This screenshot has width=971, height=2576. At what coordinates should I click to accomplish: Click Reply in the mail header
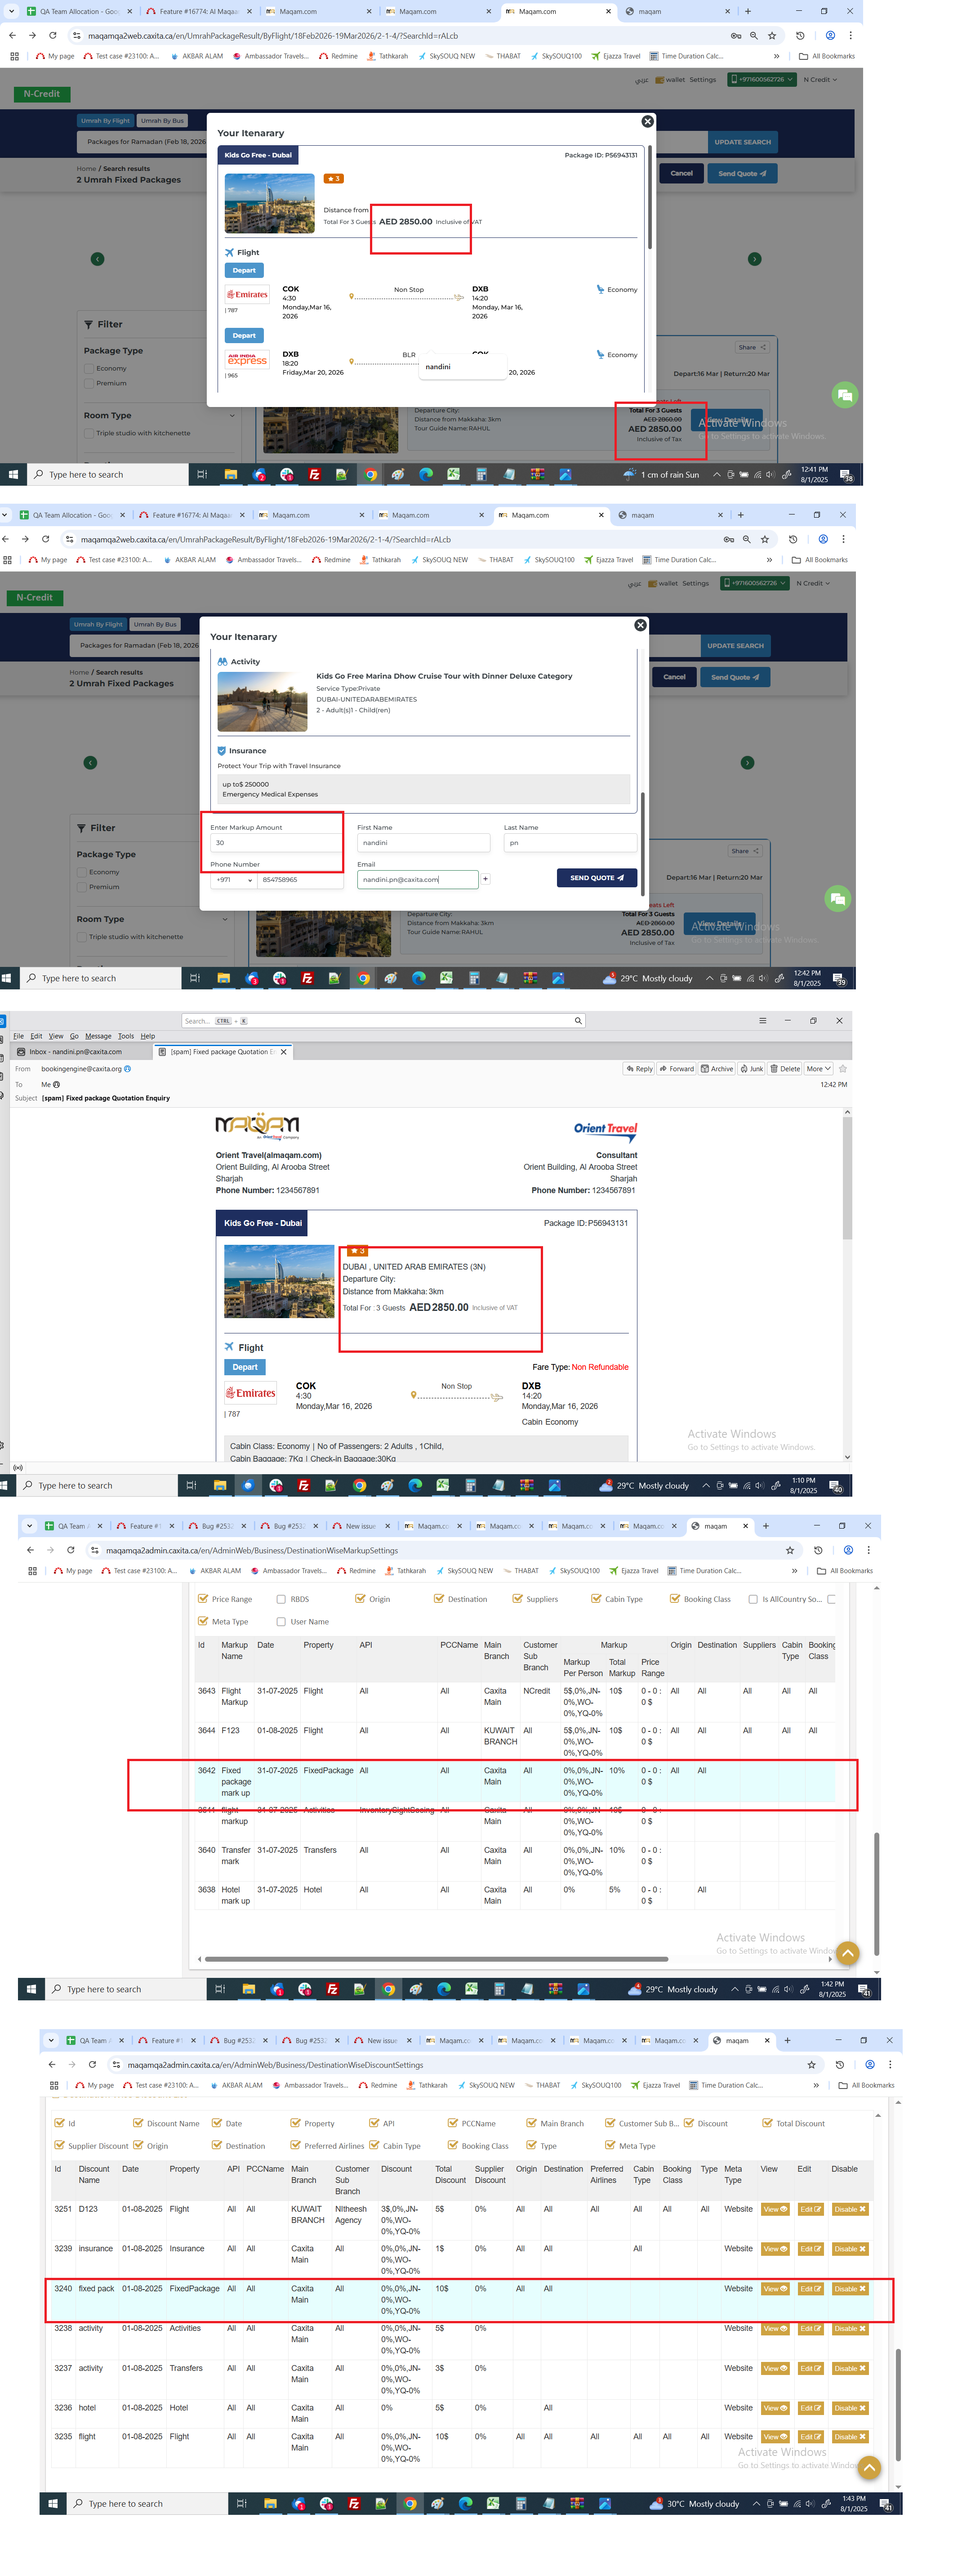pyautogui.click(x=639, y=1069)
